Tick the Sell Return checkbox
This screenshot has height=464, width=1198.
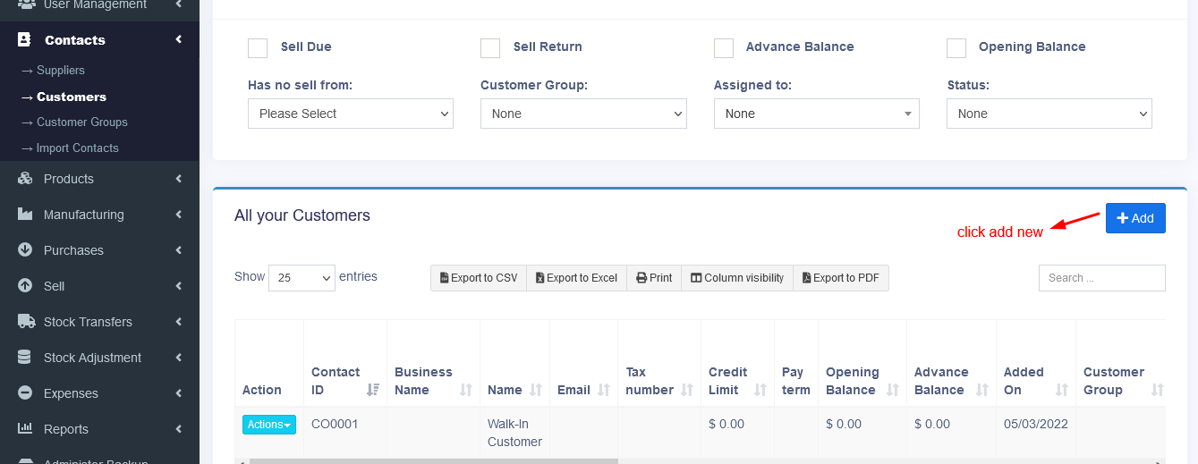click(490, 48)
